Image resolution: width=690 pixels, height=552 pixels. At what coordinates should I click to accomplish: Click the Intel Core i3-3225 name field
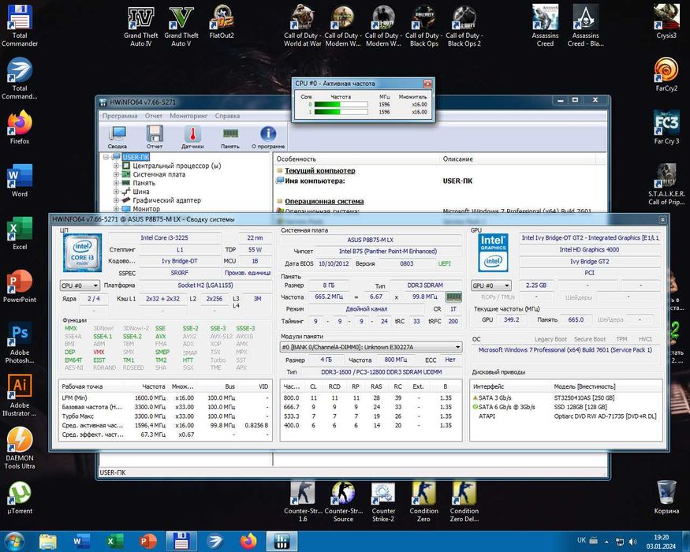pyautogui.click(x=164, y=237)
